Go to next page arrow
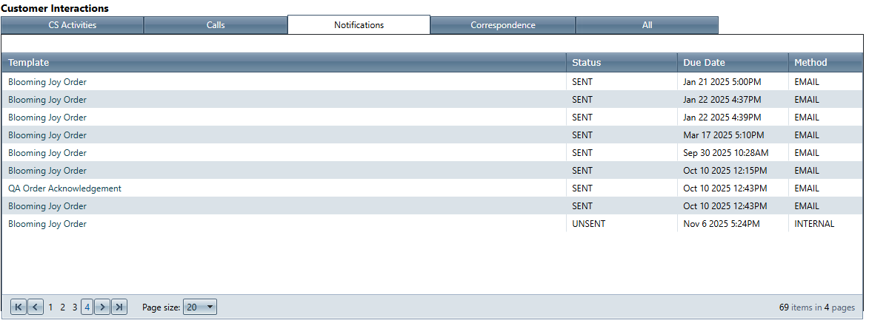The height and width of the screenshot is (323, 869). tap(103, 307)
